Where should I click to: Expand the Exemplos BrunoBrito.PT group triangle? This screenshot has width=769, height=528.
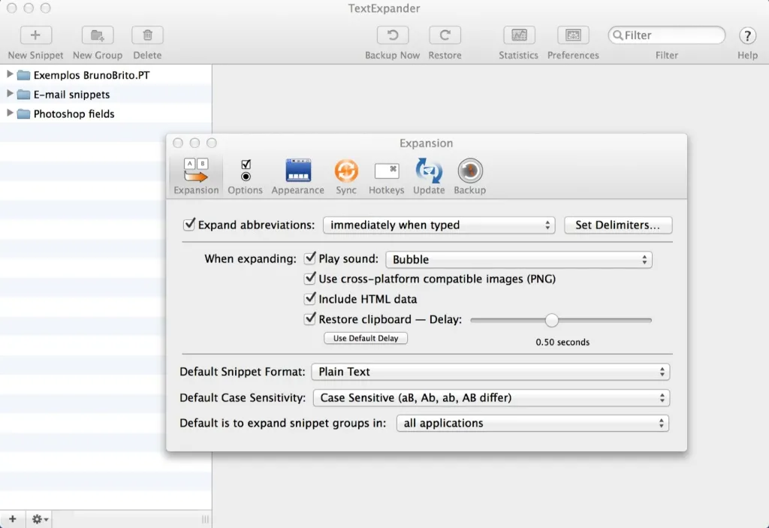(9, 74)
